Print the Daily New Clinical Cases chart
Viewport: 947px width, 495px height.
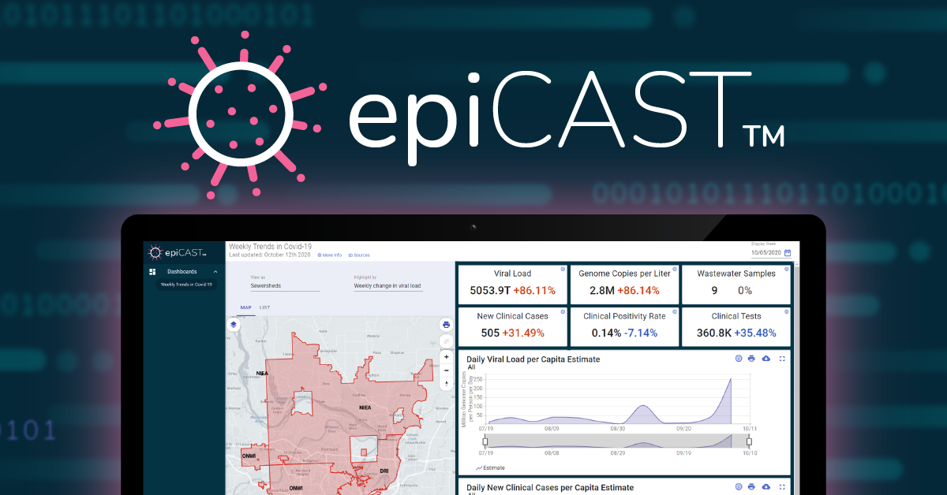[x=752, y=487]
